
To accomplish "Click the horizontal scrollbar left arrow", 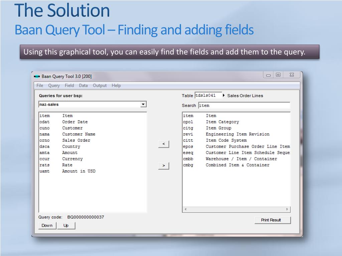I will [x=186, y=209].
